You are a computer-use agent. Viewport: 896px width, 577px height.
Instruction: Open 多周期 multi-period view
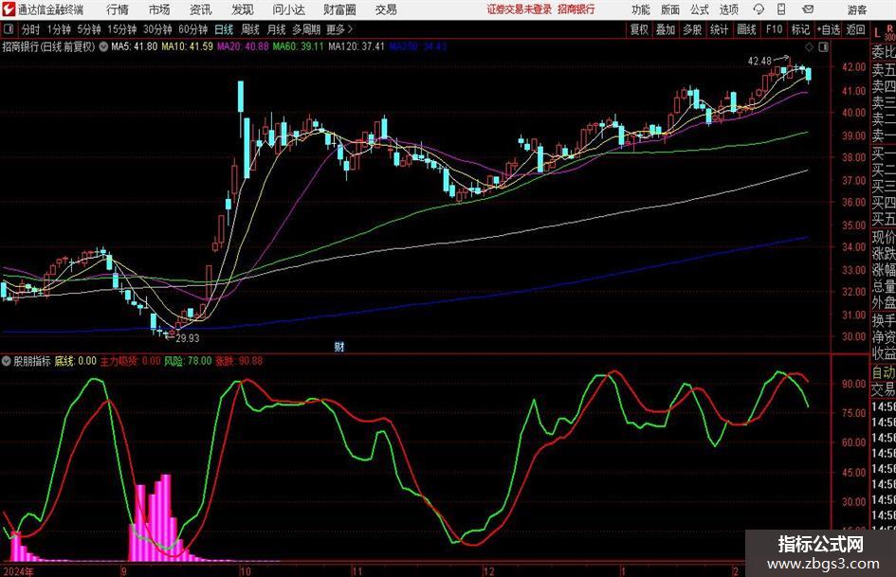coord(306,29)
